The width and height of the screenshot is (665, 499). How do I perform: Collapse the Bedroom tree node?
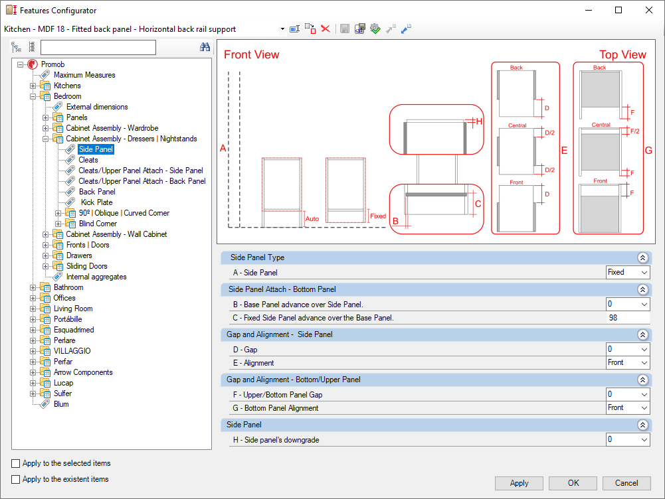(33, 97)
